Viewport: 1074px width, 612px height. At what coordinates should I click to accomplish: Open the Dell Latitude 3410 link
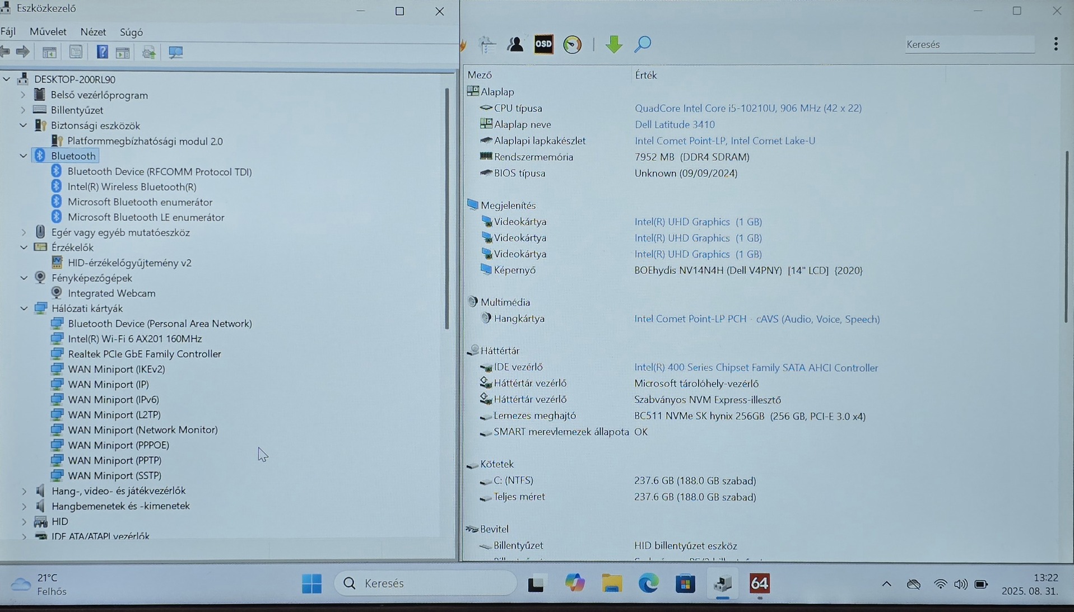[675, 124]
